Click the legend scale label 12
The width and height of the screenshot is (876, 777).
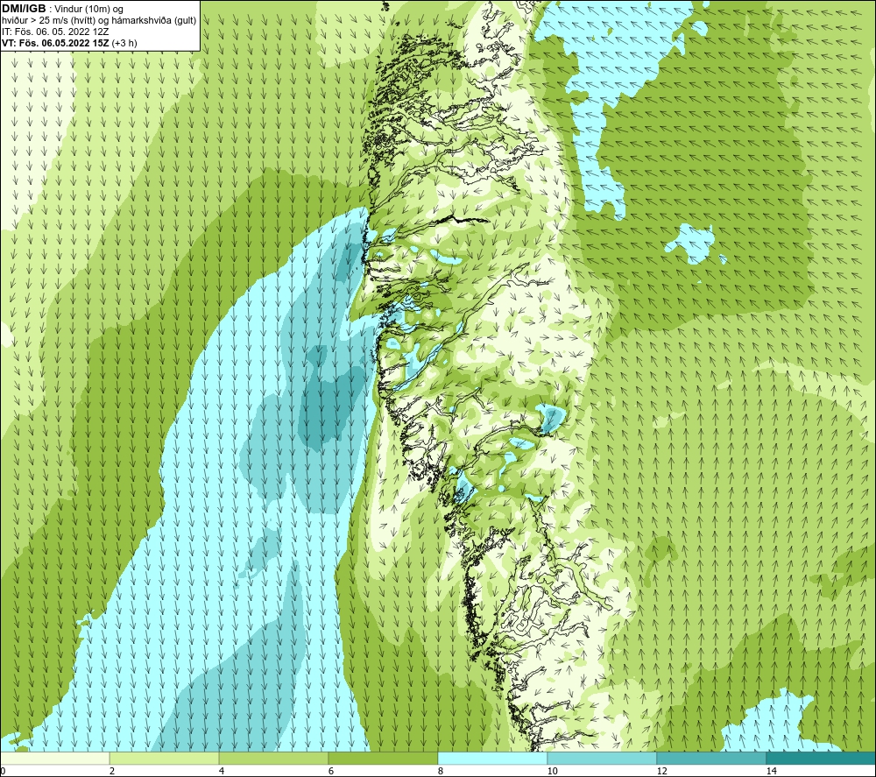(x=661, y=771)
